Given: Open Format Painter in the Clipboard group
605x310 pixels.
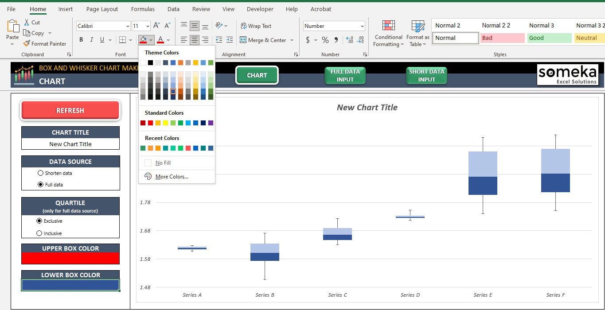Looking at the screenshot, I should tap(45, 43).
